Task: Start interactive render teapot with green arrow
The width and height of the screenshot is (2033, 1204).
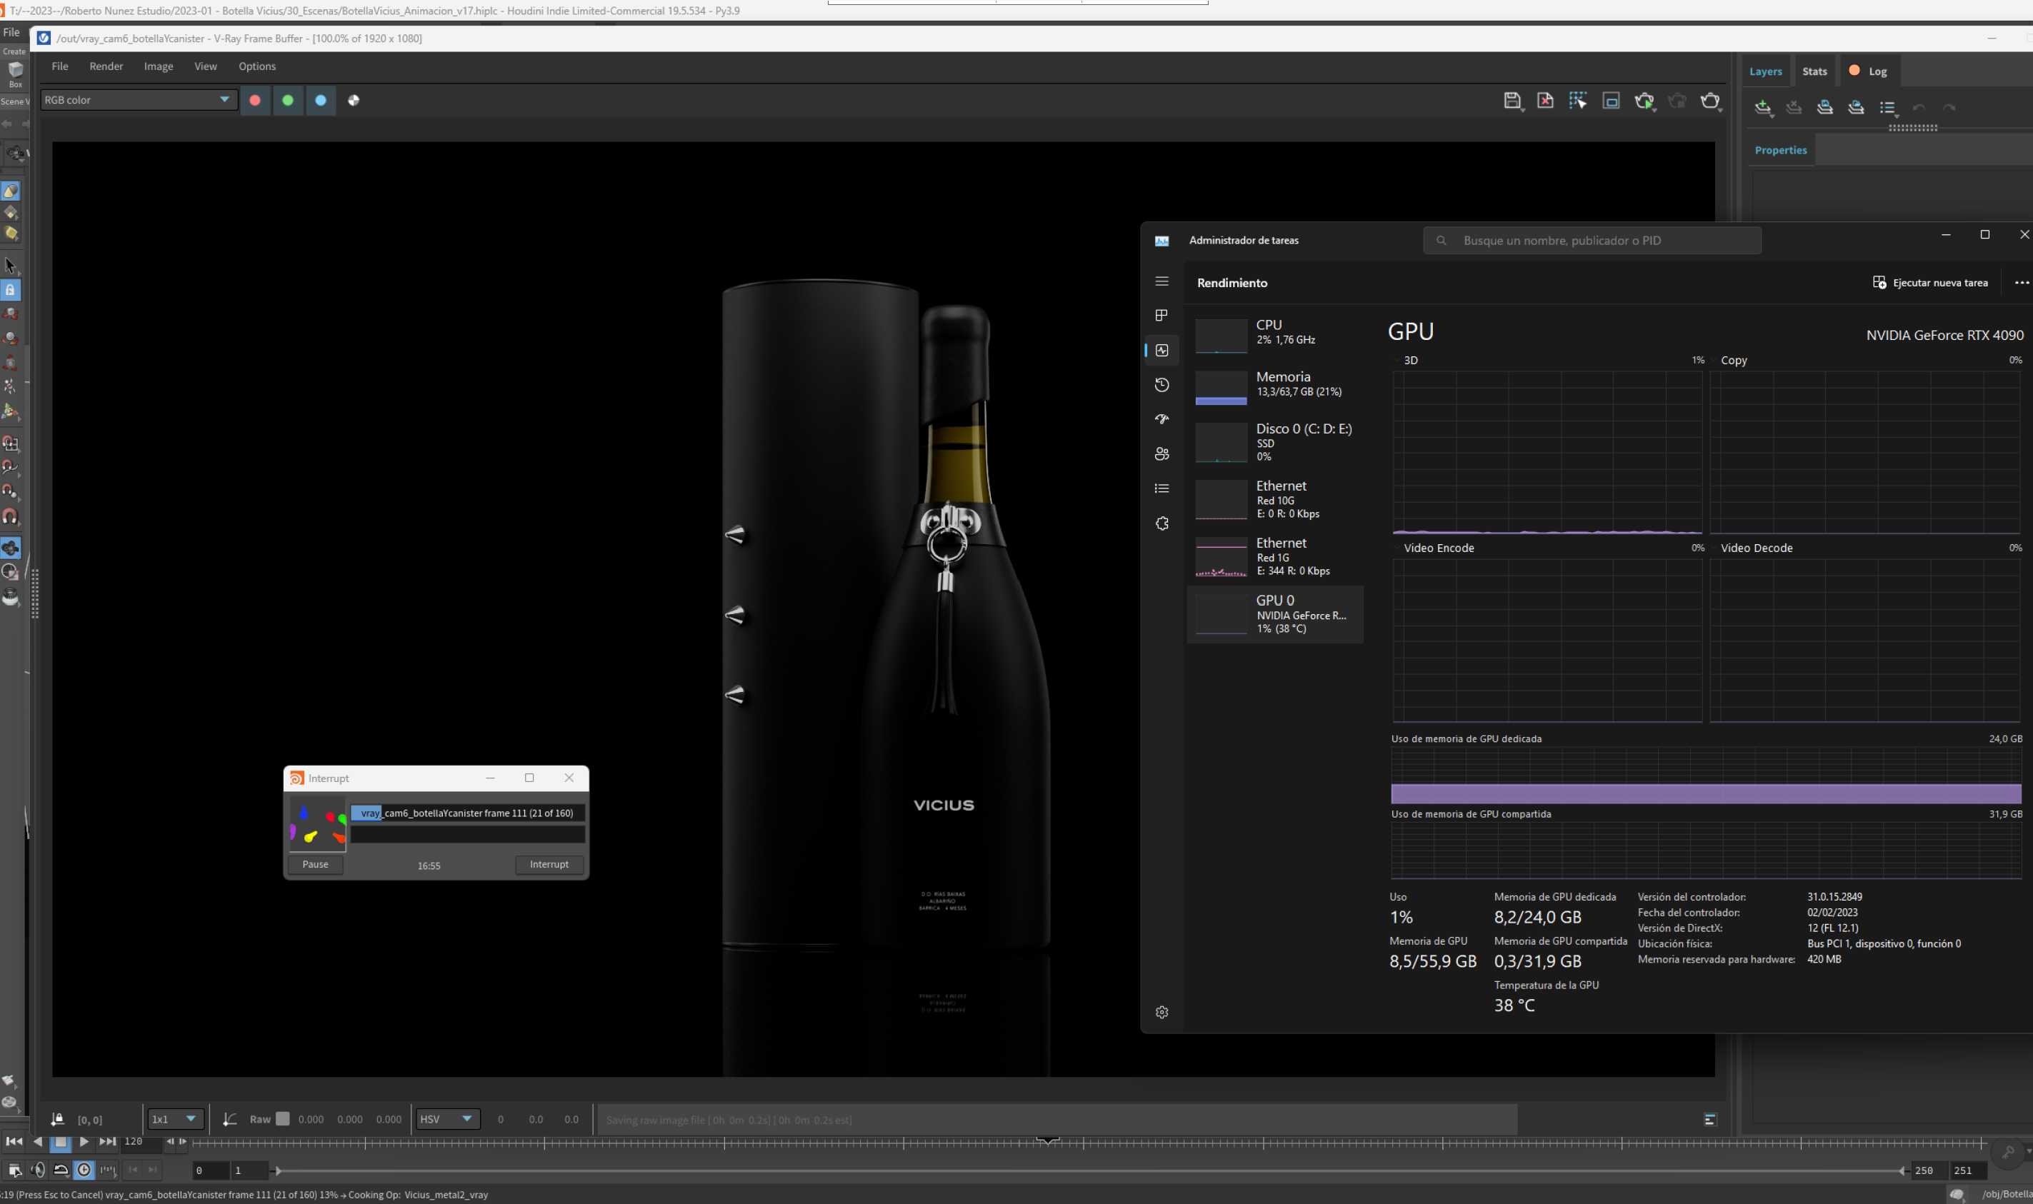Action: tap(1644, 100)
